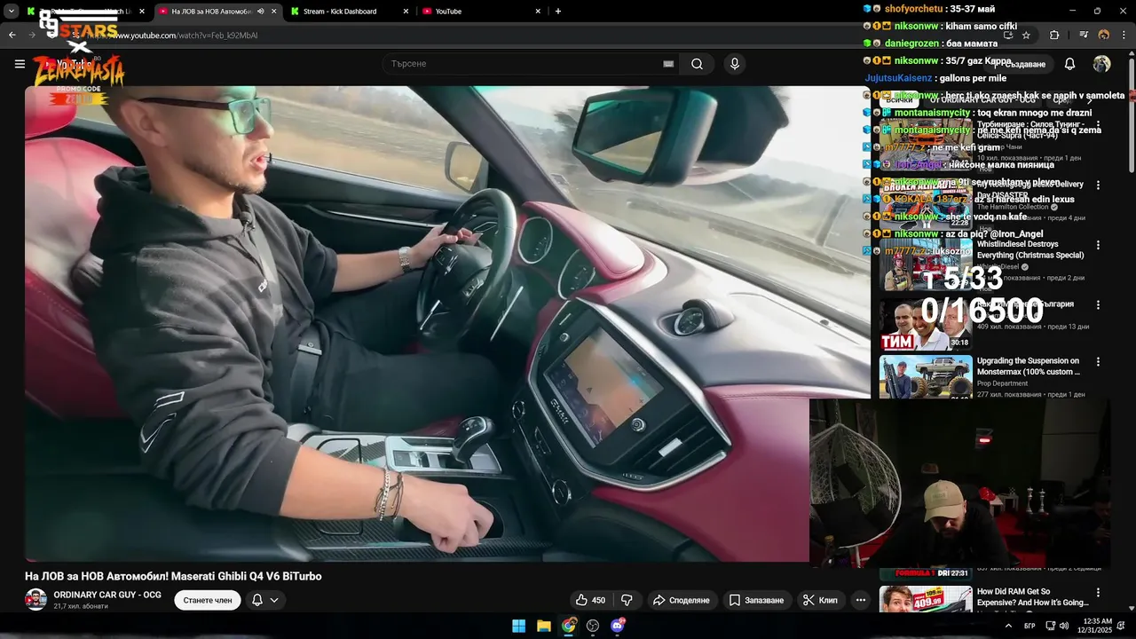The image size is (1136, 639).
Task: Share the video via Споделяне
Action: click(x=682, y=600)
